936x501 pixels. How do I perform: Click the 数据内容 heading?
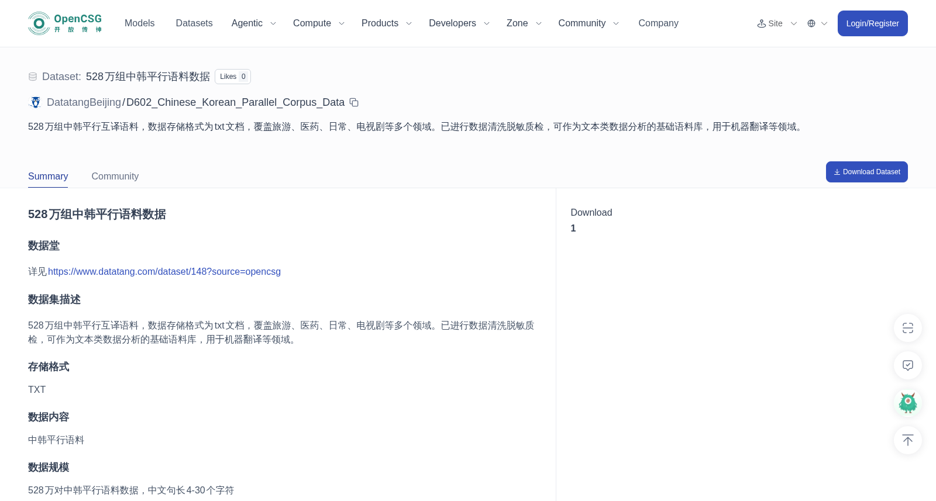(49, 417)
